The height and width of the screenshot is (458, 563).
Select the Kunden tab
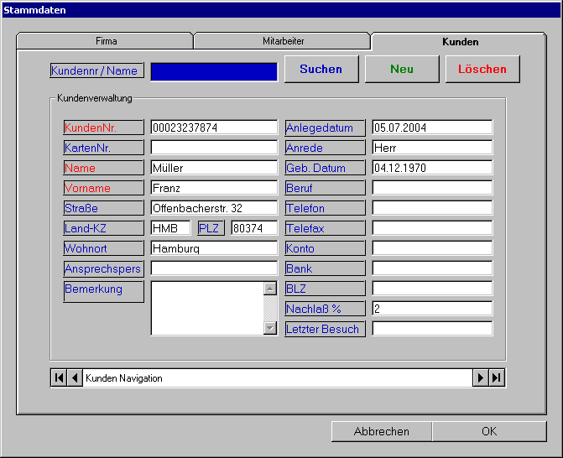coord(460,41)
